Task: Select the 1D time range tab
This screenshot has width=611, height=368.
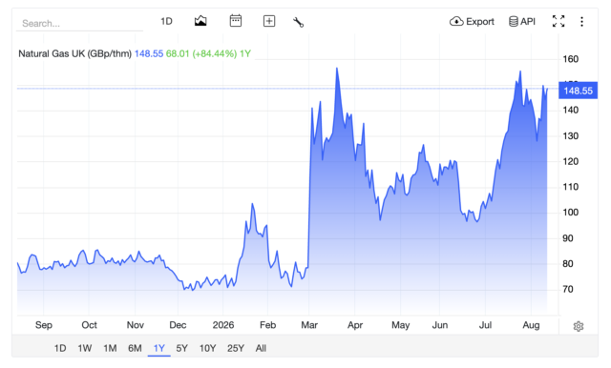Action: pyautogui.click(x=60, y=348)
